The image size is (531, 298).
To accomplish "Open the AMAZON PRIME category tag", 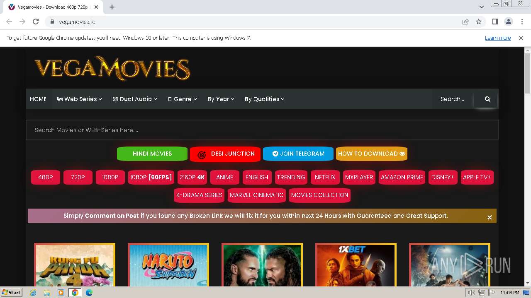I will [402, 177].
